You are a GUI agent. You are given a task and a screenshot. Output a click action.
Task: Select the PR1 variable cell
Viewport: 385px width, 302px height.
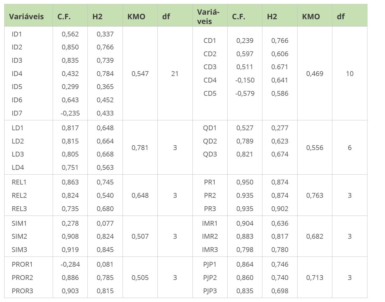click(x=210, y=182)
